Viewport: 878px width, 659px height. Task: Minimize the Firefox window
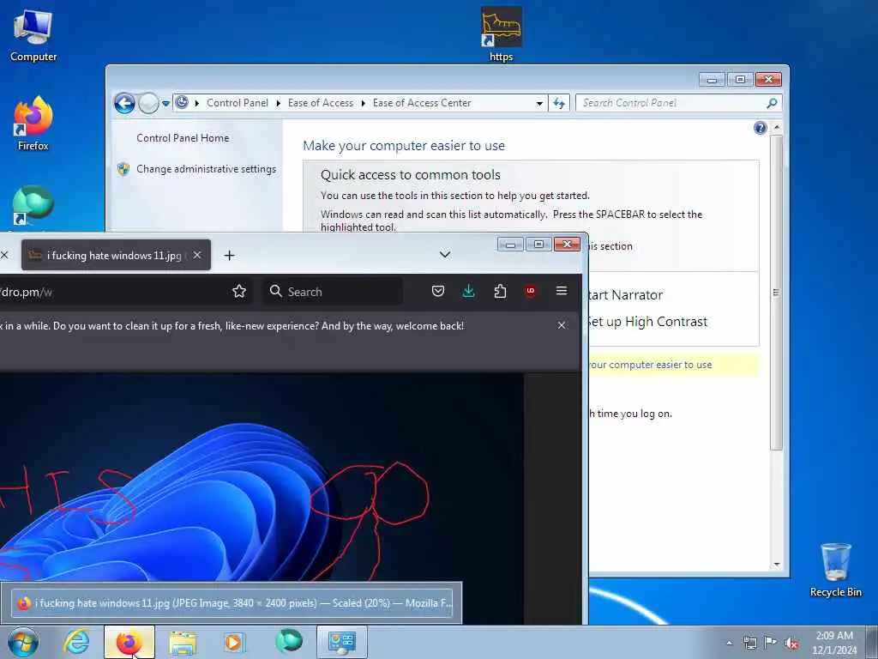point(510,245)
